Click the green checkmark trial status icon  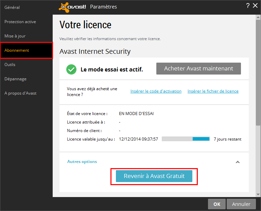click(71, 69)
